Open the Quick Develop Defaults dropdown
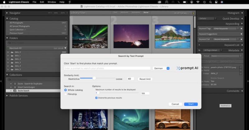The width and height of the screenshot is (249, 130). (207, 19)
